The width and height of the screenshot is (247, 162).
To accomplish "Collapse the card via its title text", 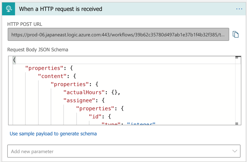I will (61, 9).
